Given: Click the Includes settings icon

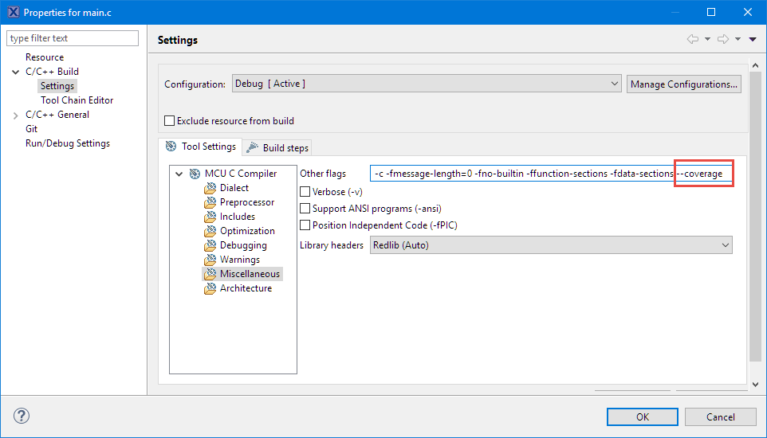Looking at the screenshot, I should 210,217.
